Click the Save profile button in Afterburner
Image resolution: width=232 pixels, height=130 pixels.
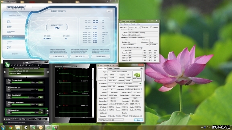[x=24, y=119]
